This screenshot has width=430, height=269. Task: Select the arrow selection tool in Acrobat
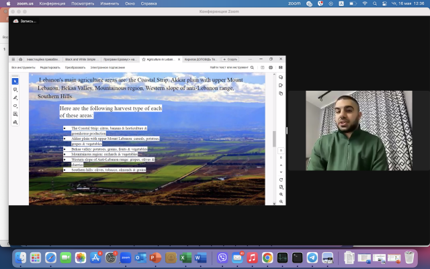pos(15,81)
